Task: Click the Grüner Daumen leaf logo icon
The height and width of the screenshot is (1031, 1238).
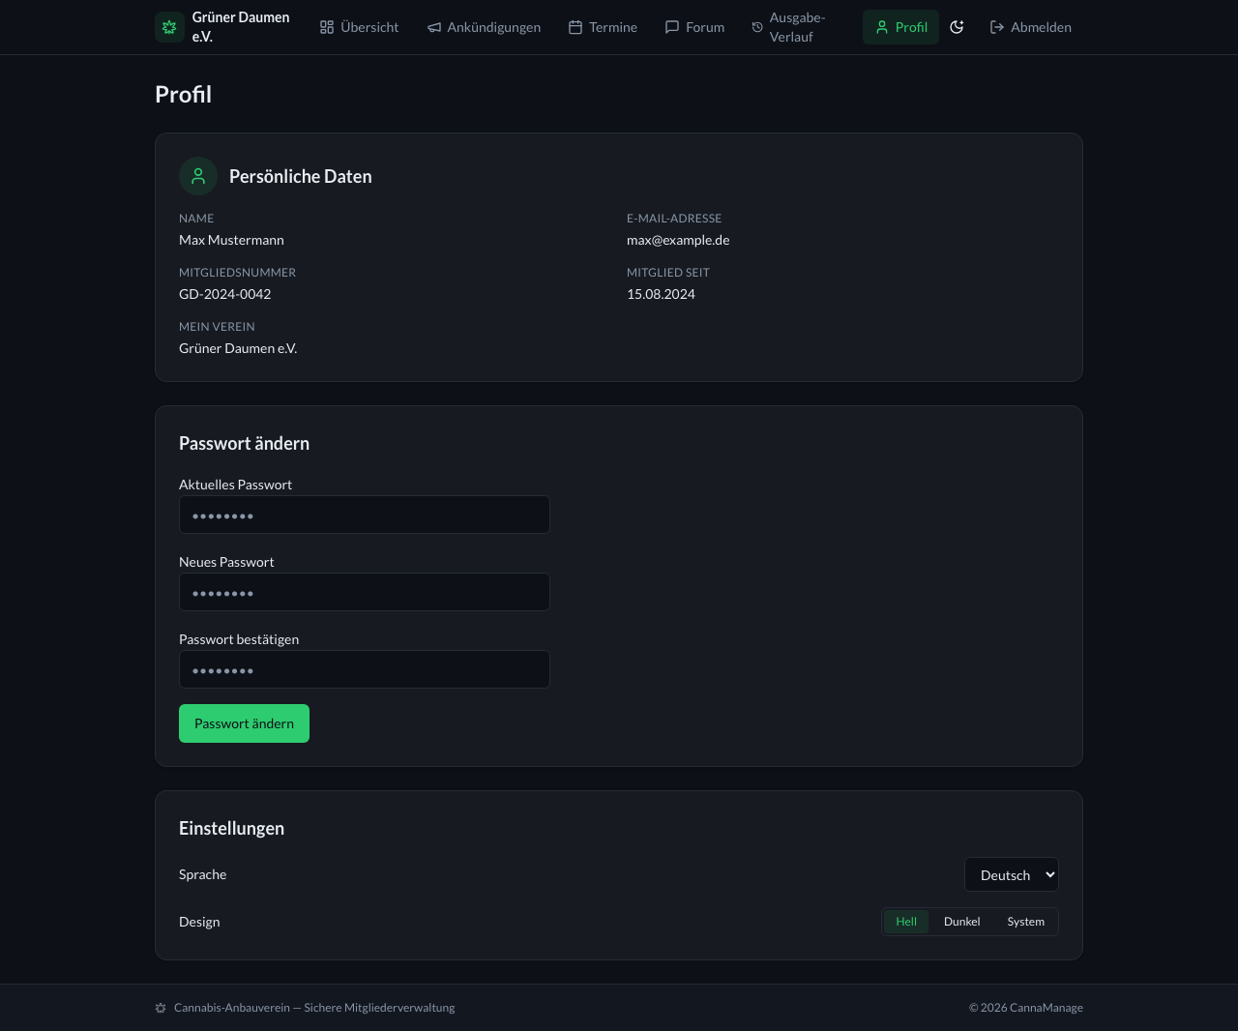Action: pyautogui.click(x=169, y=27)
